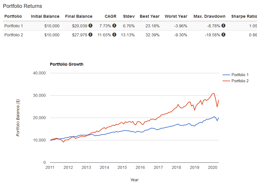
Task: Click the CAGR column header
Action: pos(111,16)
